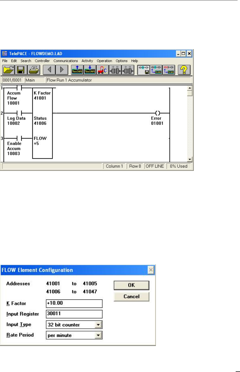
Task: Click OFF LINE status bar indicator
Action: pos(155,166)
